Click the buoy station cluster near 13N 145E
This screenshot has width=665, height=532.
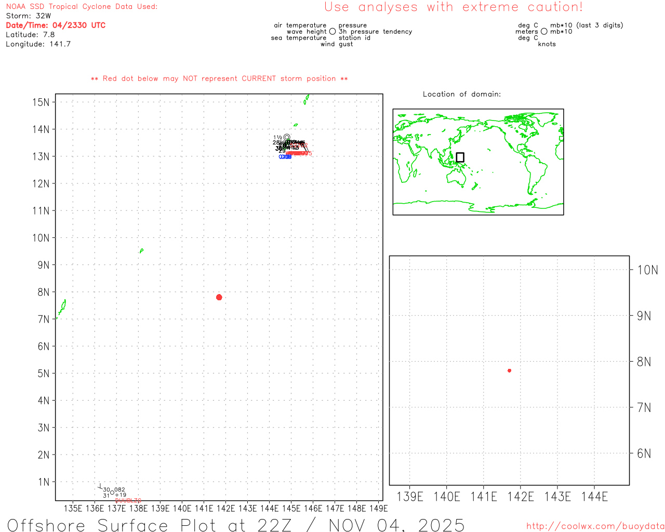291,147
